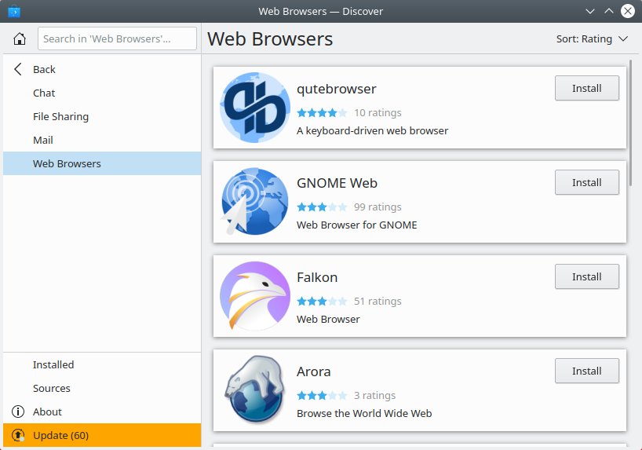Open the qutebrowser app icon

(254, 108)
